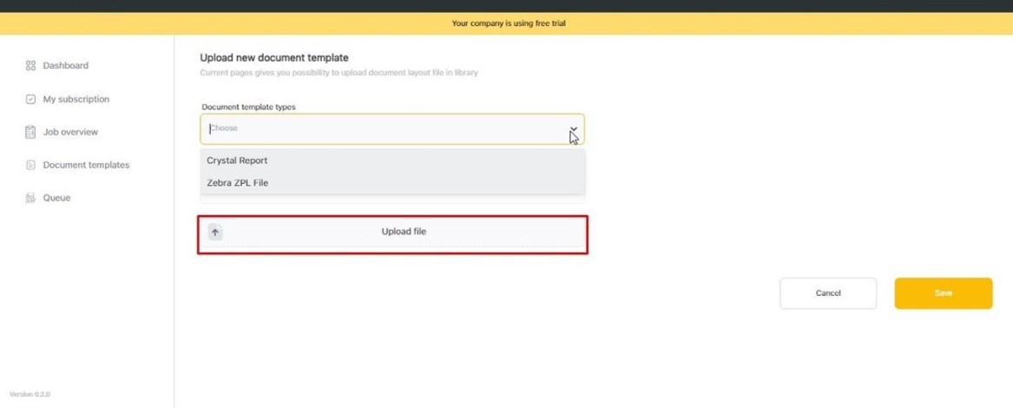
Task: Go to My subscription page
Action: (76, 100)
